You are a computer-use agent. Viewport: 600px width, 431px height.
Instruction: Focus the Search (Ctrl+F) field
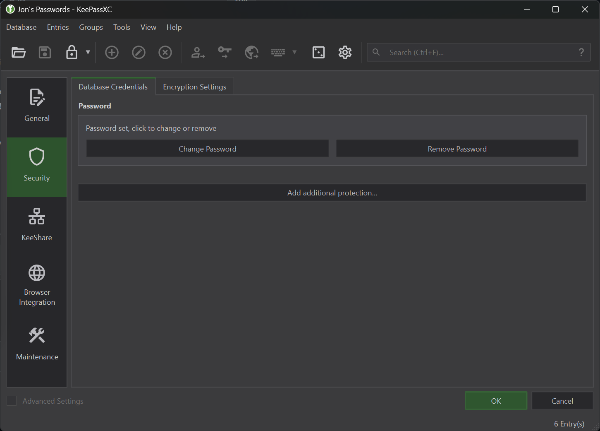(478, 53)
